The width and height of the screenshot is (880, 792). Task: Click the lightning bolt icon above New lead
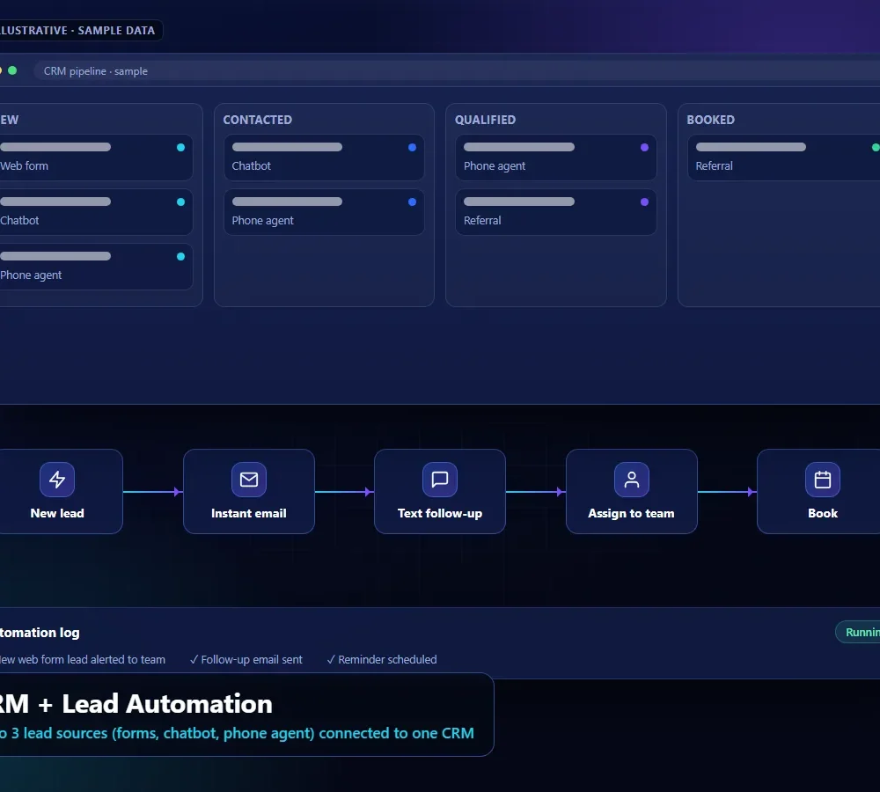point(57,480)
